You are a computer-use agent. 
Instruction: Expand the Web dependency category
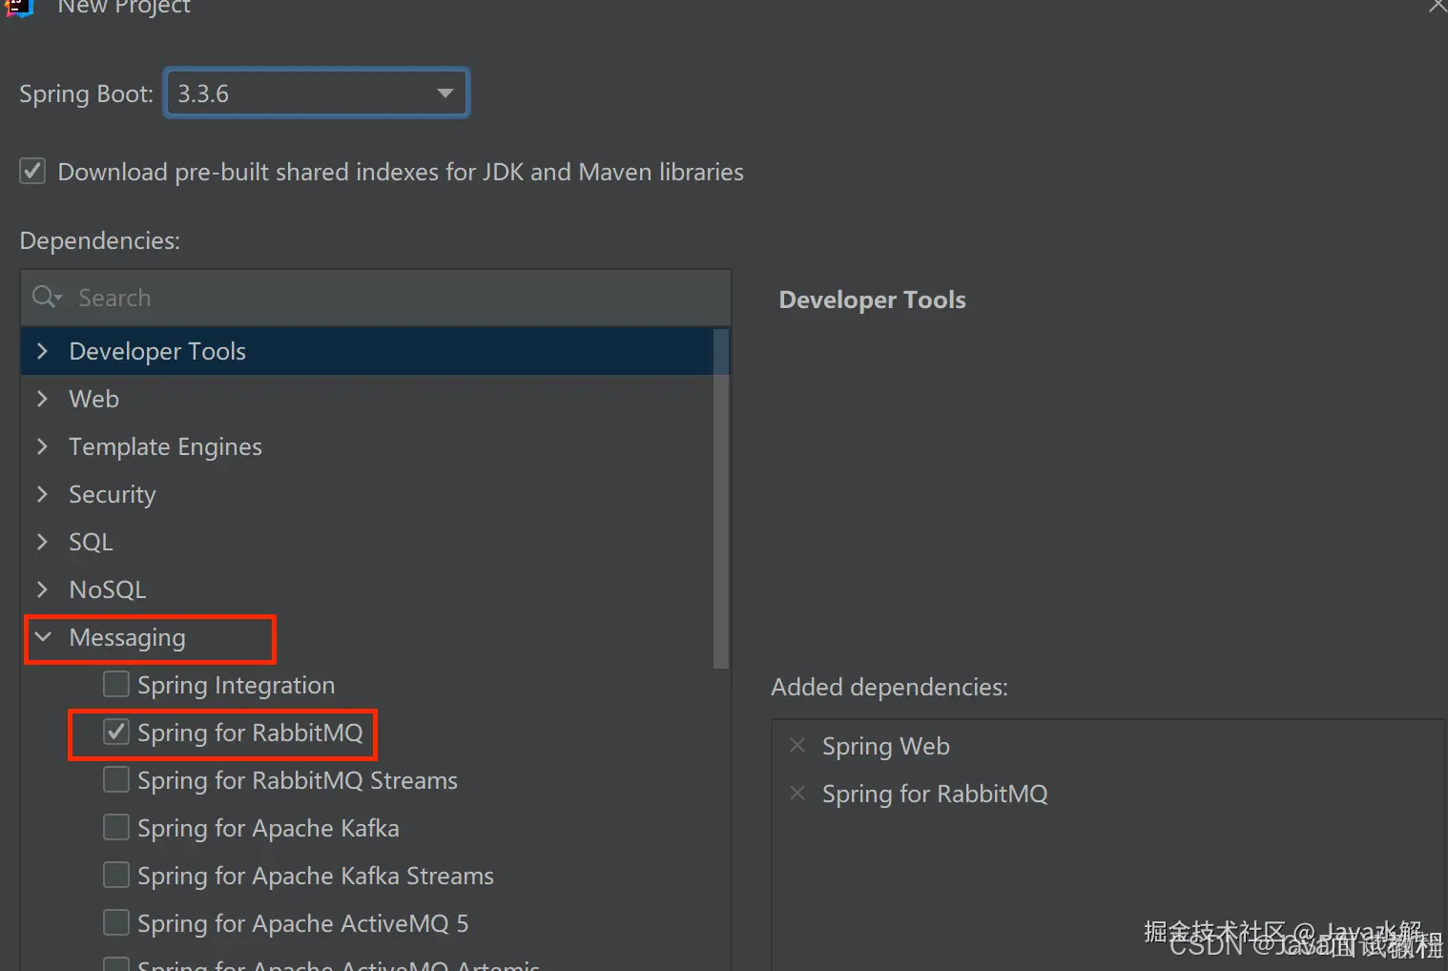[x=42, y=399]
